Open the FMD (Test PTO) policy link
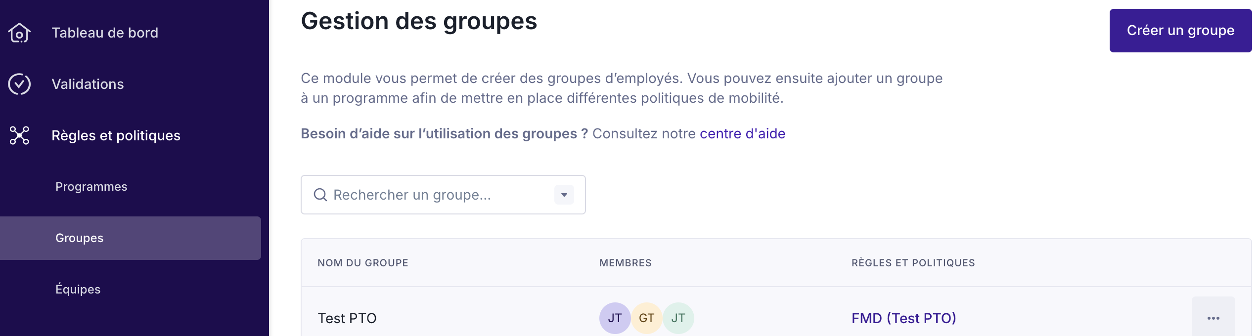 coord(903,318)
